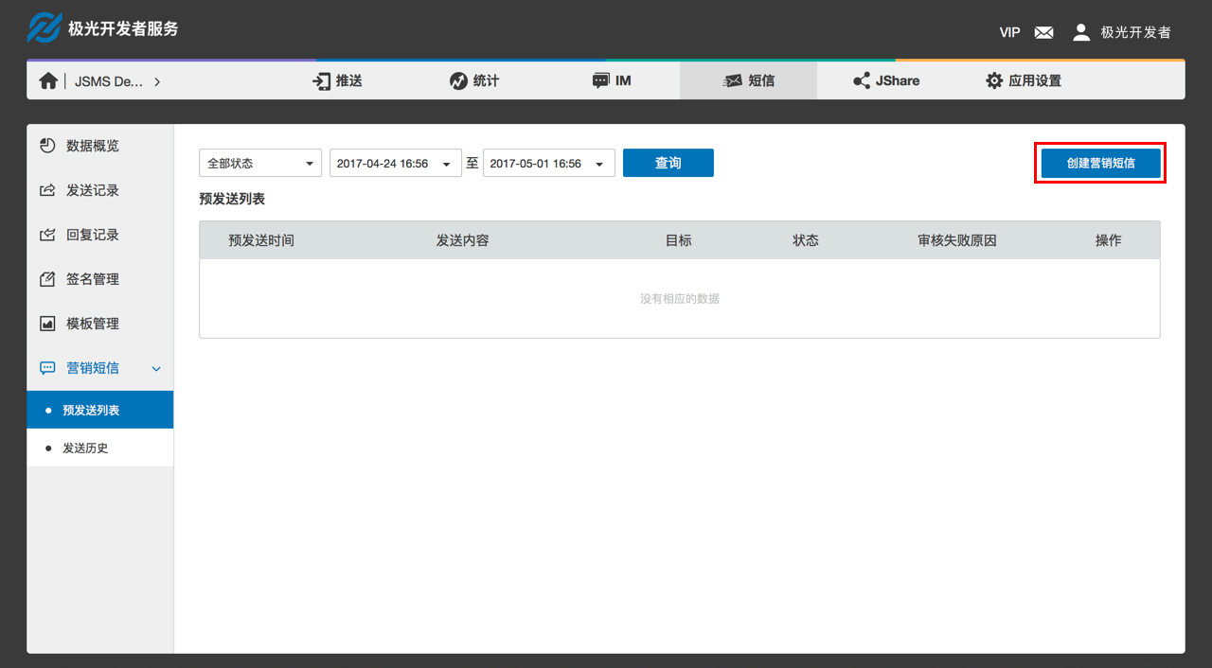The width and height of the screenshot is (1212, 668).
Task: Click the 模板管理 image icon
Action: pos(47,324)
